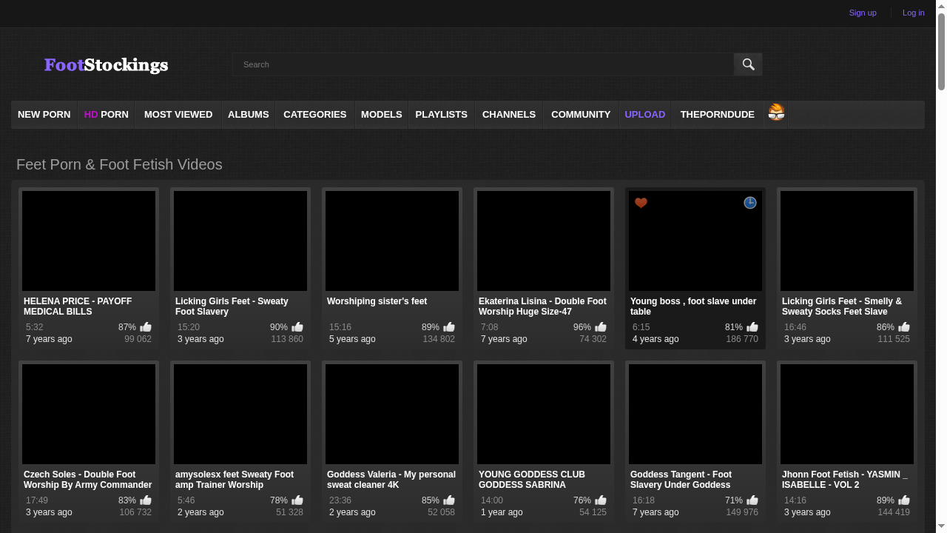Click the magnifying glass search button
Image resolution: width=947 pixels, height=533 pixels.
(748, 64)
